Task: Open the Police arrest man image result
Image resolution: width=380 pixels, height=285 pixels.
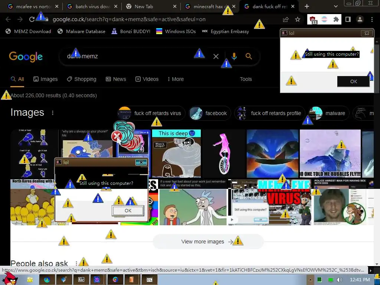Action: [340, 203]
